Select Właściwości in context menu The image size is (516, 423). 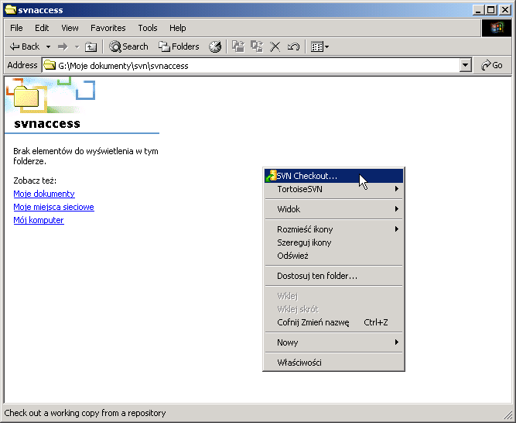point(333,363)
